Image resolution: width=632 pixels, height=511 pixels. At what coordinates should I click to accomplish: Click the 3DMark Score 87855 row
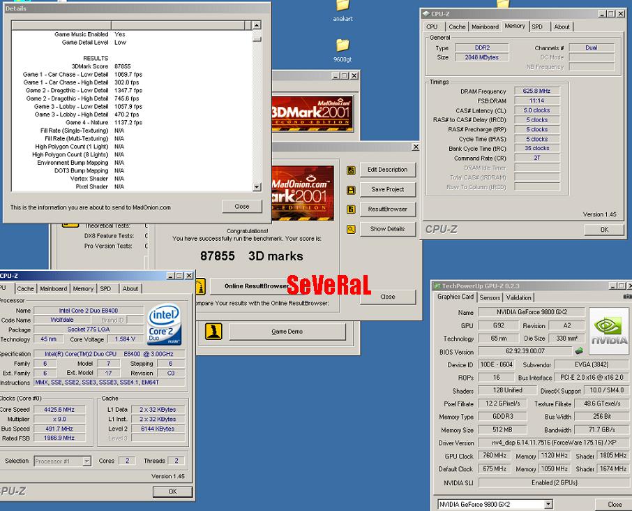click(x=132, y=66)
